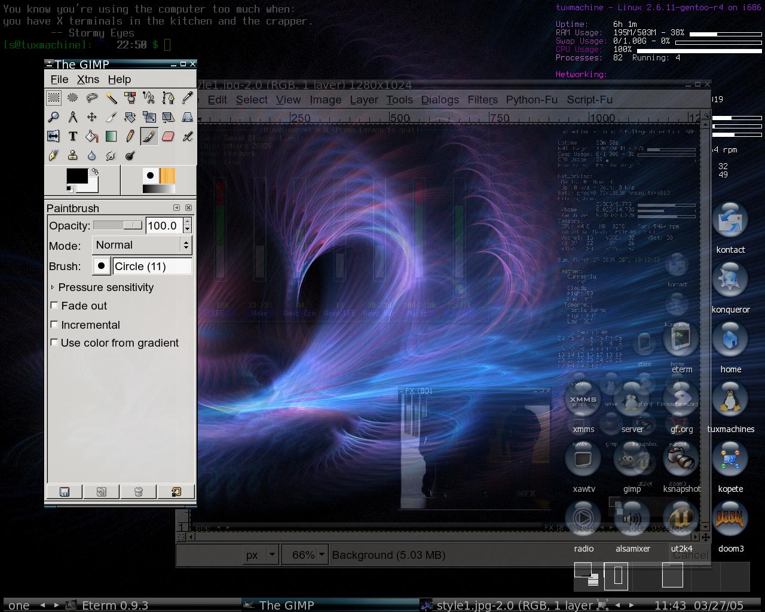Select the Bucket Fill tool
Image resolution: width=765 pixels, height=612 pixels.
92,136
